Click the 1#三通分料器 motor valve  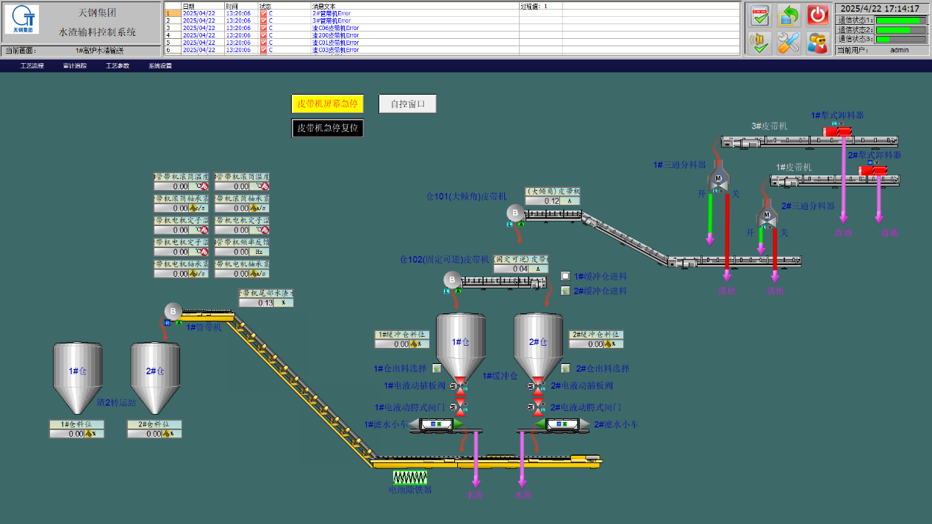pyautogui.click(x=718, y=180)
